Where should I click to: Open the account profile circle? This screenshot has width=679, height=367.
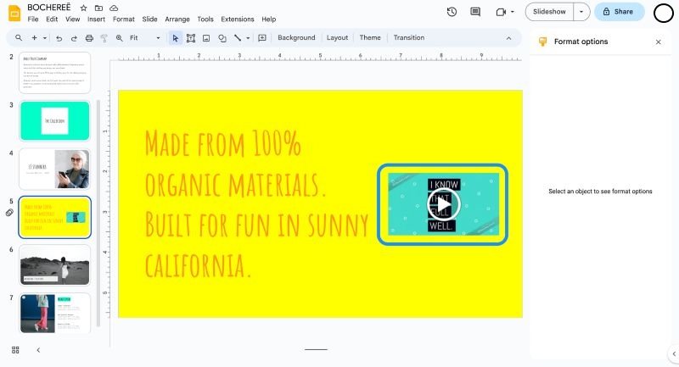coord(663,13)
